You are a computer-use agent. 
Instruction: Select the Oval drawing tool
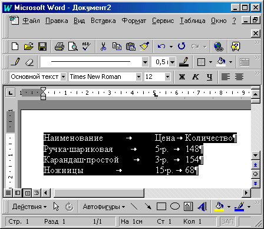(x=175, y=206)
